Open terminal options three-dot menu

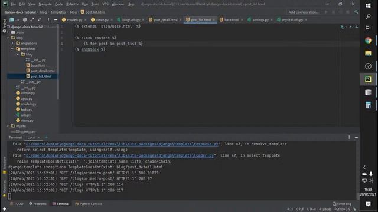(349, 137)
